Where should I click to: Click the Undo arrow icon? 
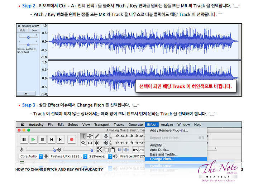tap(135, 150)
